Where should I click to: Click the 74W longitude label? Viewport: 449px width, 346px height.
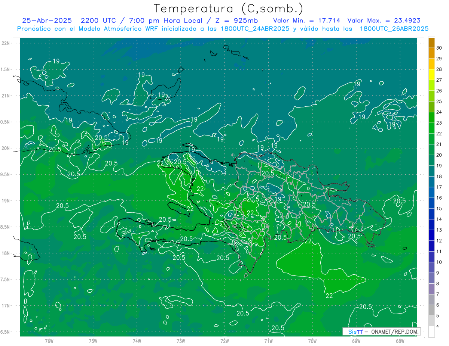pyautogui.click(x=137, y=341)
